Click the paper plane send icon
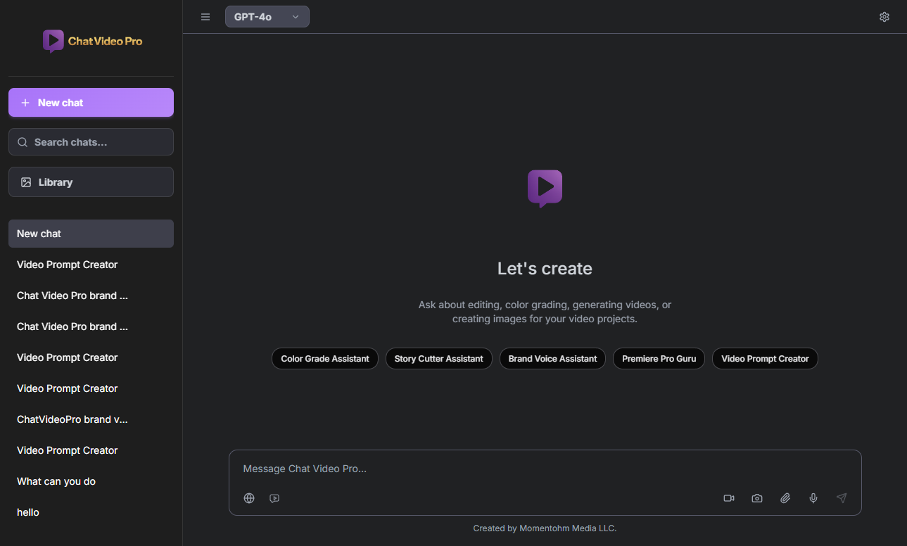Viewport: 907px width, 546px height. point(842,498)
